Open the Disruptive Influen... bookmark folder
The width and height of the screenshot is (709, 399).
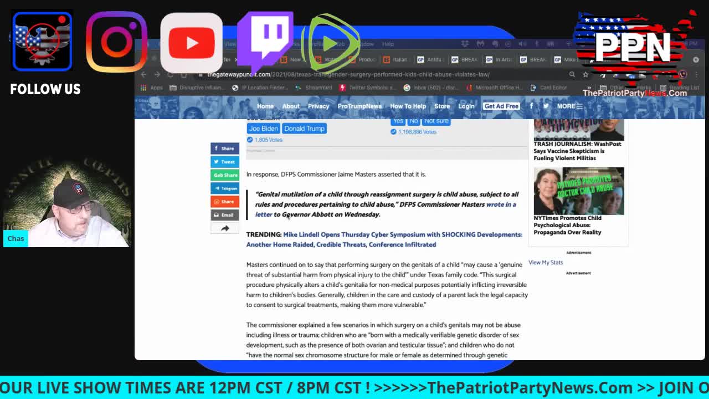[198, 88]
